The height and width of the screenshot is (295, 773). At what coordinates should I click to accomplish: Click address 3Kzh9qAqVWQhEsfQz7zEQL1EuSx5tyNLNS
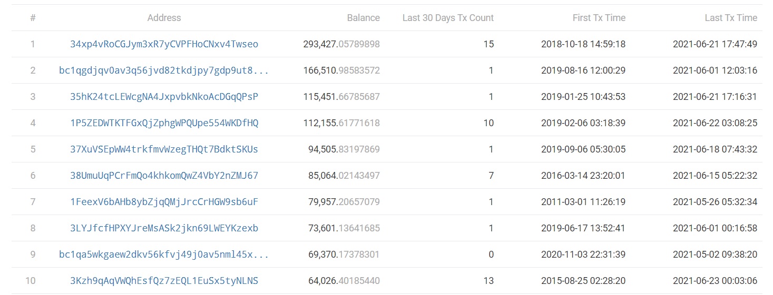click(x=164, y=281)
